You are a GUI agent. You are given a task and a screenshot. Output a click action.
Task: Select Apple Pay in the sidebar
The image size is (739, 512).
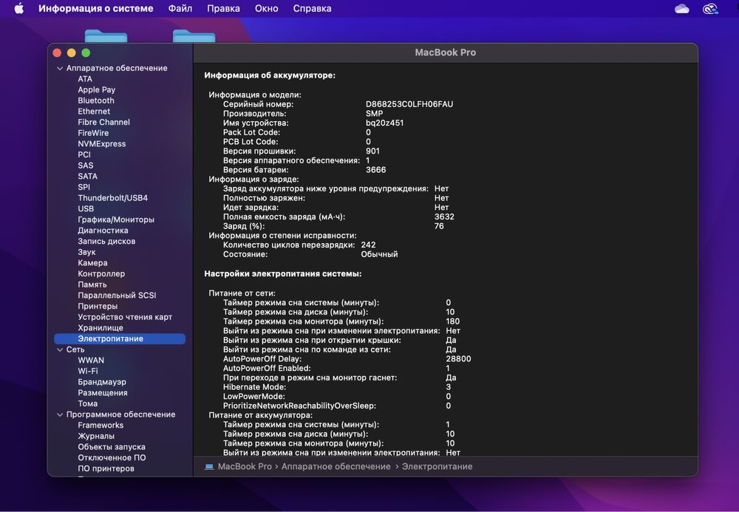pos(97,90)
